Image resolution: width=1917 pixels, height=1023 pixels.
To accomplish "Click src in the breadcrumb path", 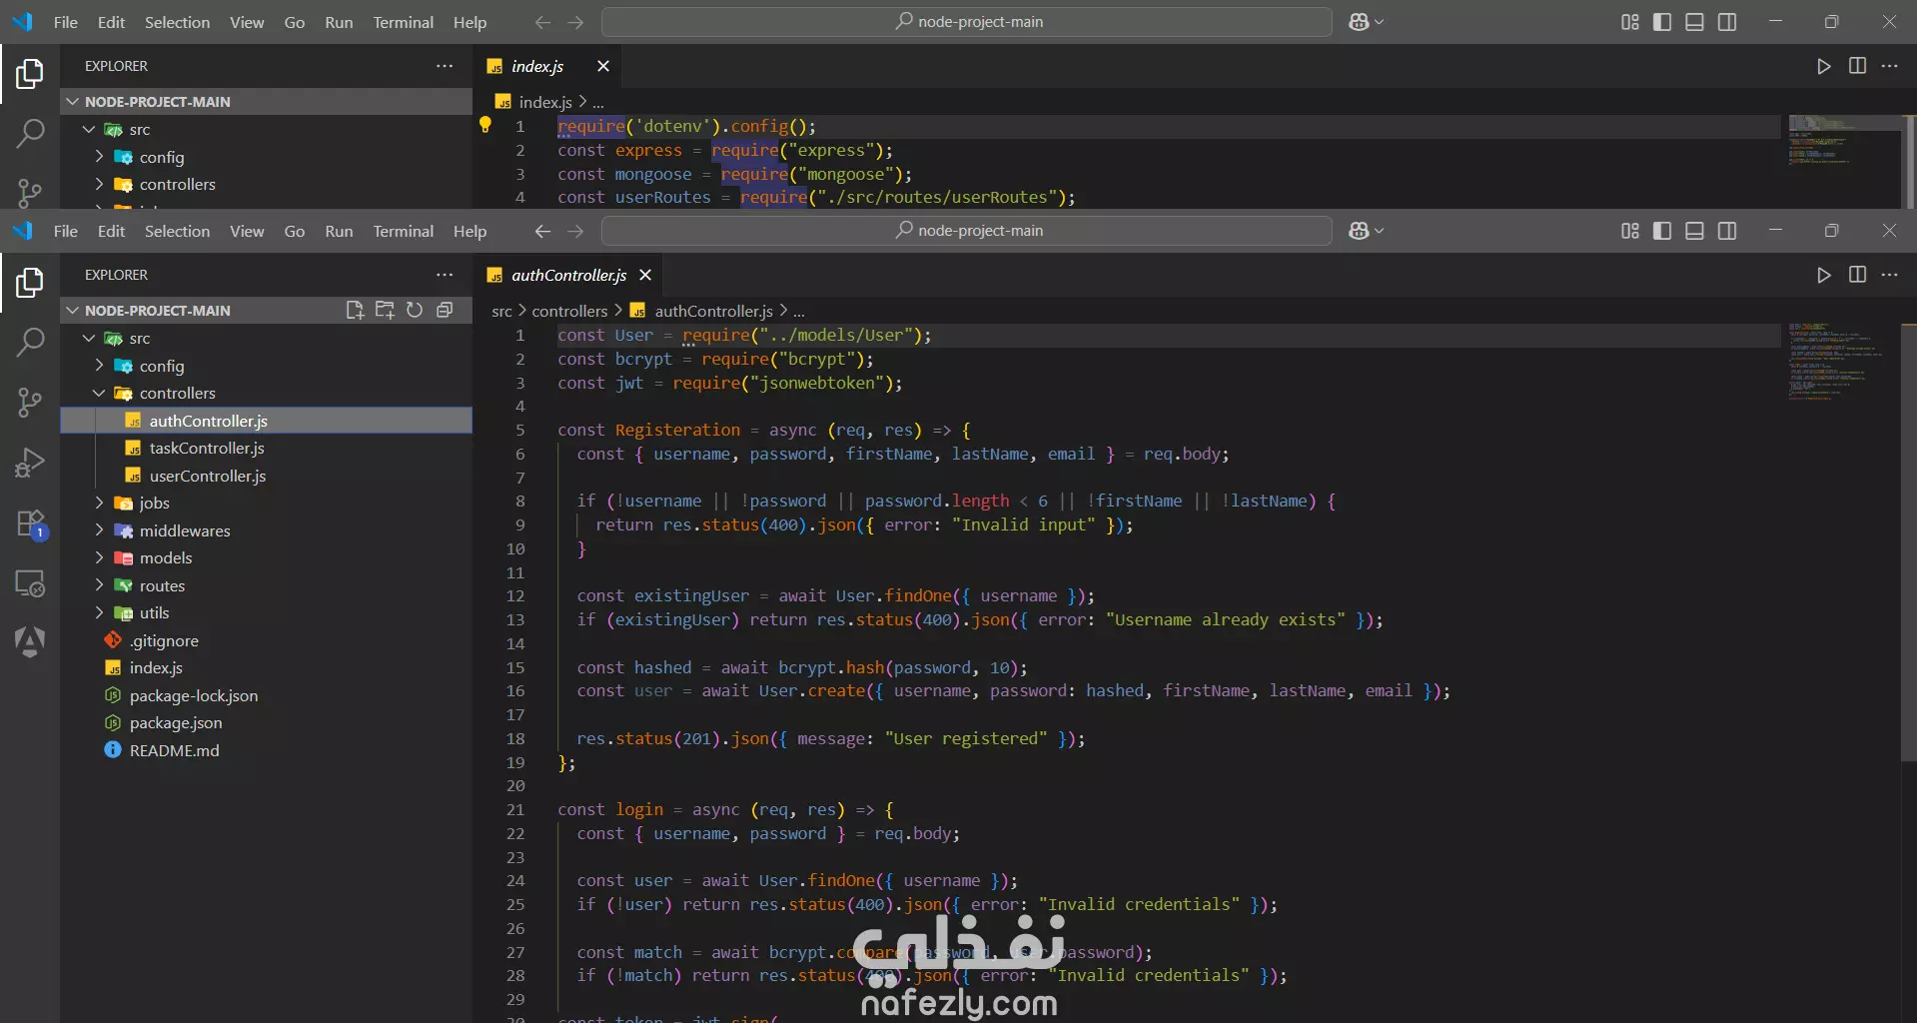I will pyautogui.click(x=501, y=311).
